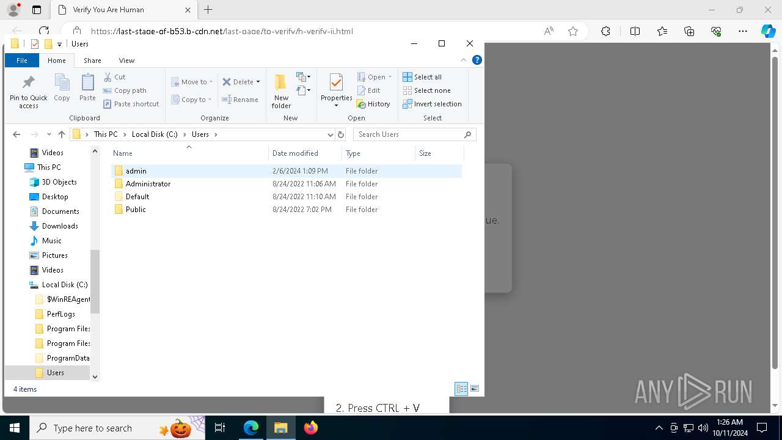Image resolution: width=782 pixels, height=440 pixels.
Task: Click navigation pane scrollbar
Action: coord(95,281)
